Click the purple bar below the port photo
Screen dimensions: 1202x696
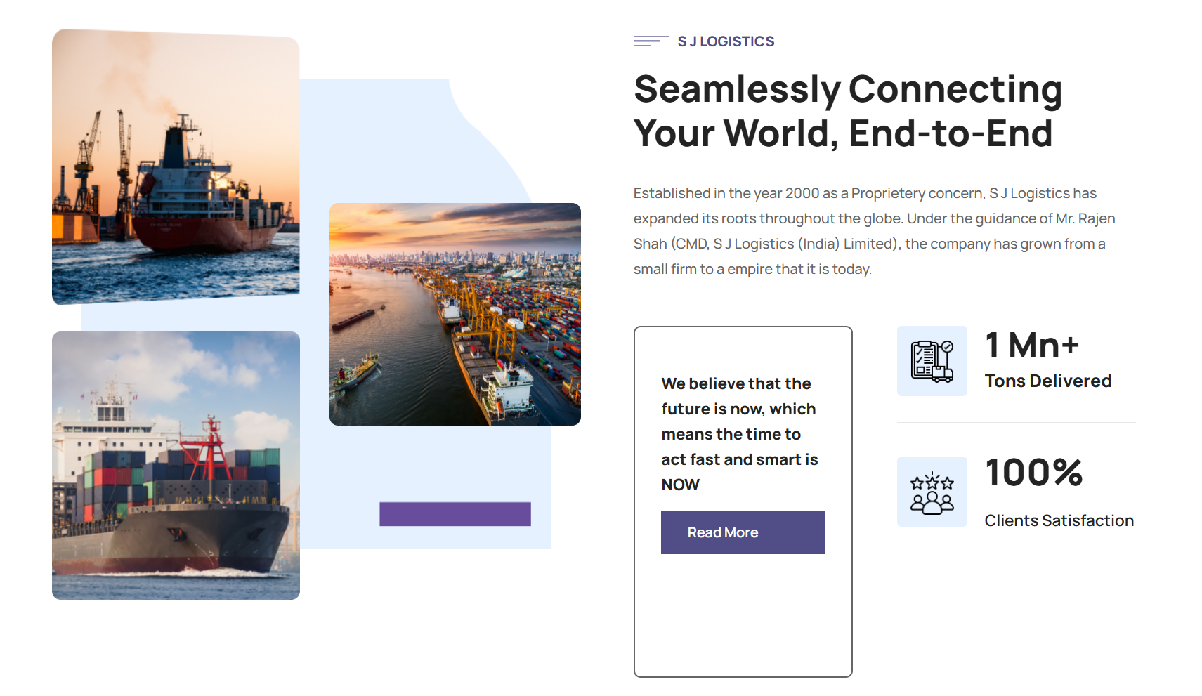(x=455, y=514)
